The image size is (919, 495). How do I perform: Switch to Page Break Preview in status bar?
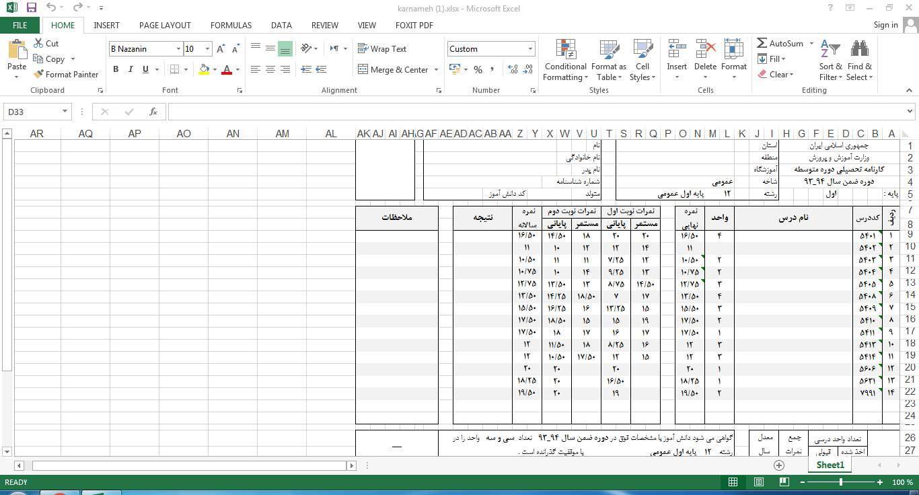coord(784,482)
